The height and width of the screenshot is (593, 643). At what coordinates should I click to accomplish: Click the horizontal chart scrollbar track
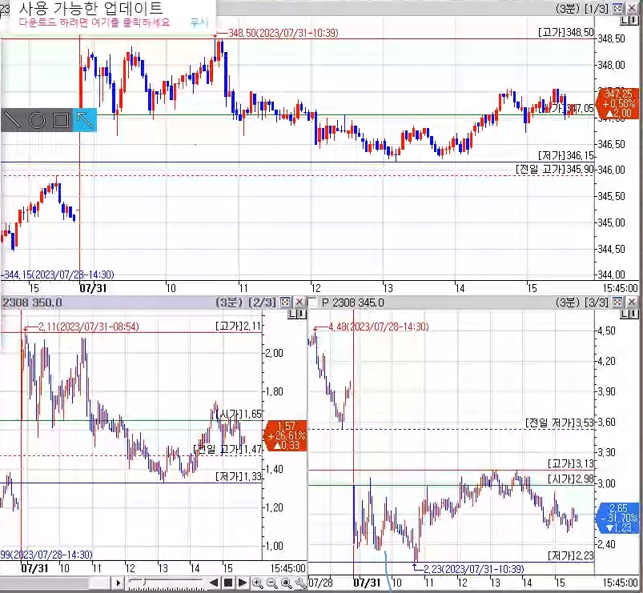point(56,583)
